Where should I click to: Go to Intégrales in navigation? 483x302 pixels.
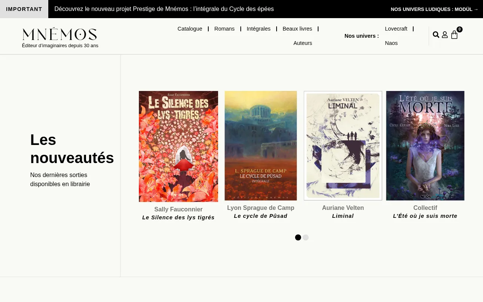tap(258, 29)
